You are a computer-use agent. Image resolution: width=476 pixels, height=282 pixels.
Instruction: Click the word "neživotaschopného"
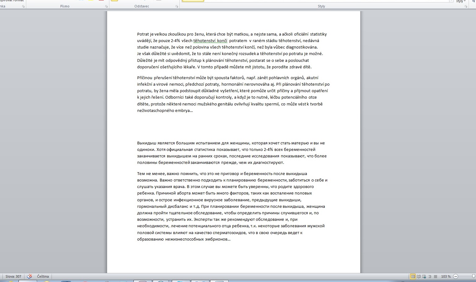pos(156,111)
